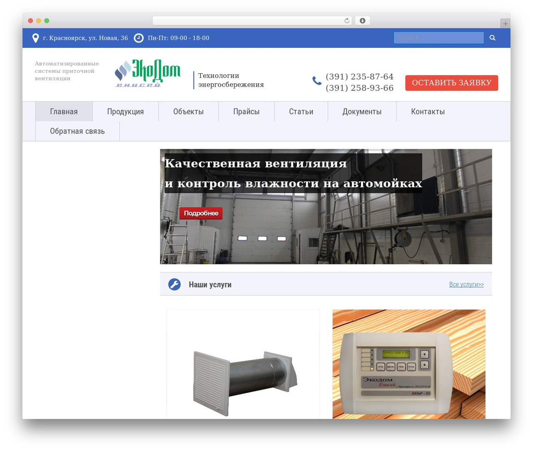
Task: Click the Автоматизированные системы приточной вентиляции text
Action: tap(67, 71)
